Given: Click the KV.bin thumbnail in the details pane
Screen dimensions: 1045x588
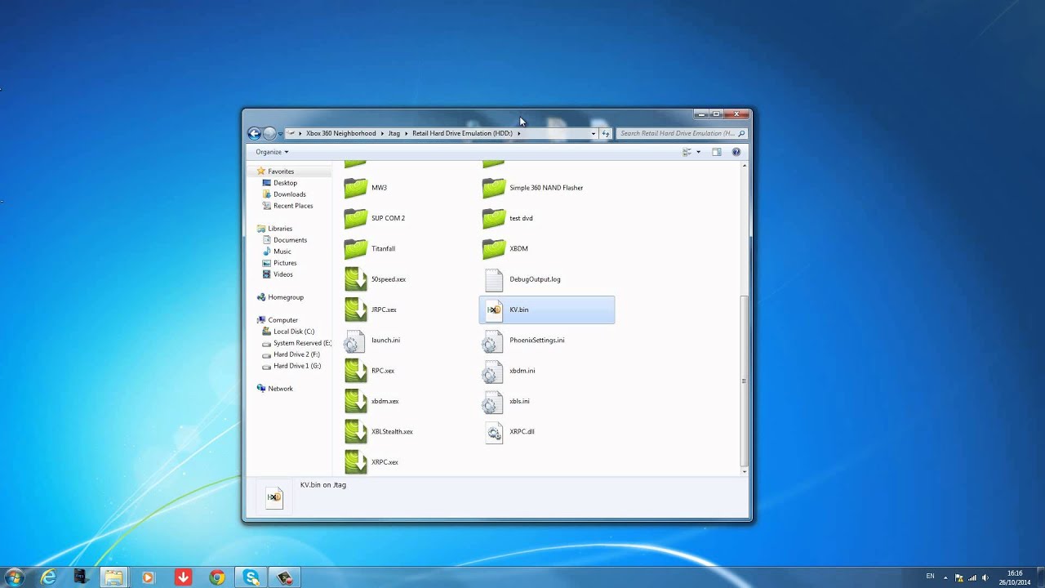Looking at the screenshot, I should point(274,497).
